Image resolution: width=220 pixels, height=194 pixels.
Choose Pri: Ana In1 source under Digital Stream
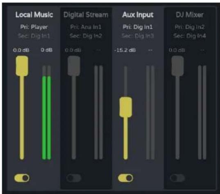click(x=86, y=27)
